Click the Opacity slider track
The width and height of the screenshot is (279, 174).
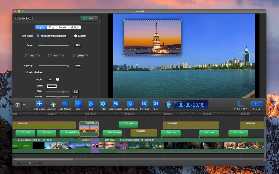tap(52, 66)
